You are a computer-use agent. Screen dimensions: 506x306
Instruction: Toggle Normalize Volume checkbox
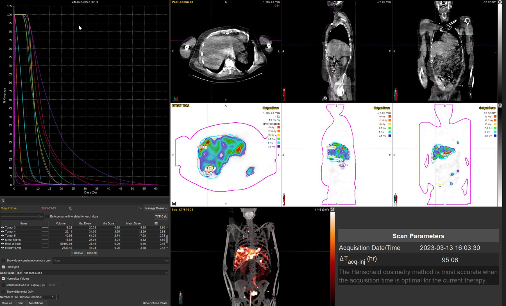(x=3, y=278)
